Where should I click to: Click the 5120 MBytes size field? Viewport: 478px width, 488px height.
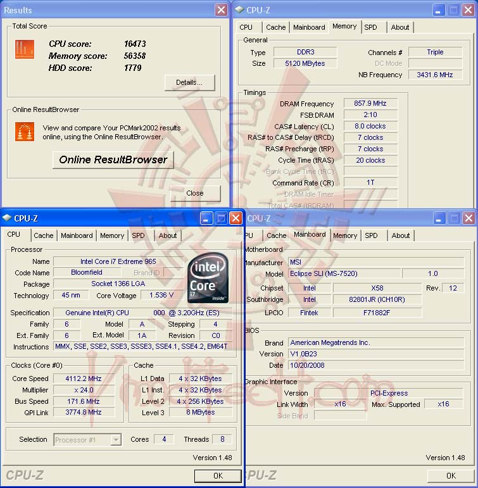click(x=306, y=63)
